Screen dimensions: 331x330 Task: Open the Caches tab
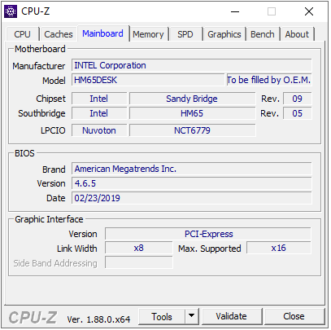coord(59,34)
